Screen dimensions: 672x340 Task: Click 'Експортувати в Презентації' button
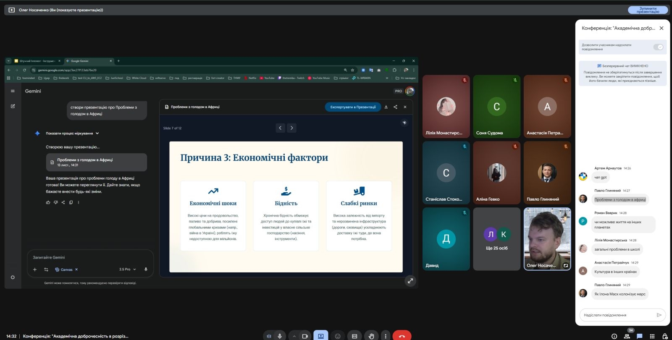tap(353, 107)
